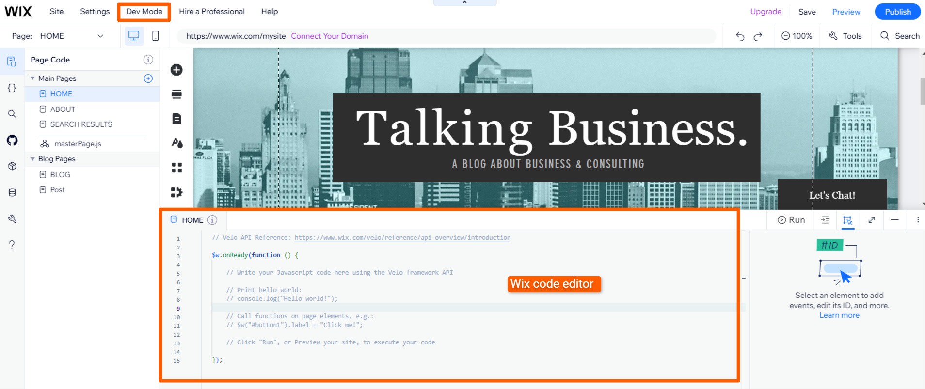Open the Velo API reference link
The height and width of the screenshot is (389, 925).
(x=402, y=237)
